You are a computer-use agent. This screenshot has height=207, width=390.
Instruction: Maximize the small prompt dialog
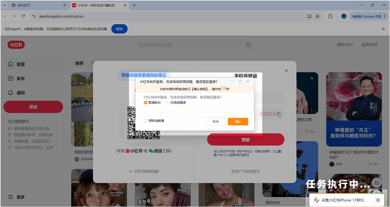[240, 82]
